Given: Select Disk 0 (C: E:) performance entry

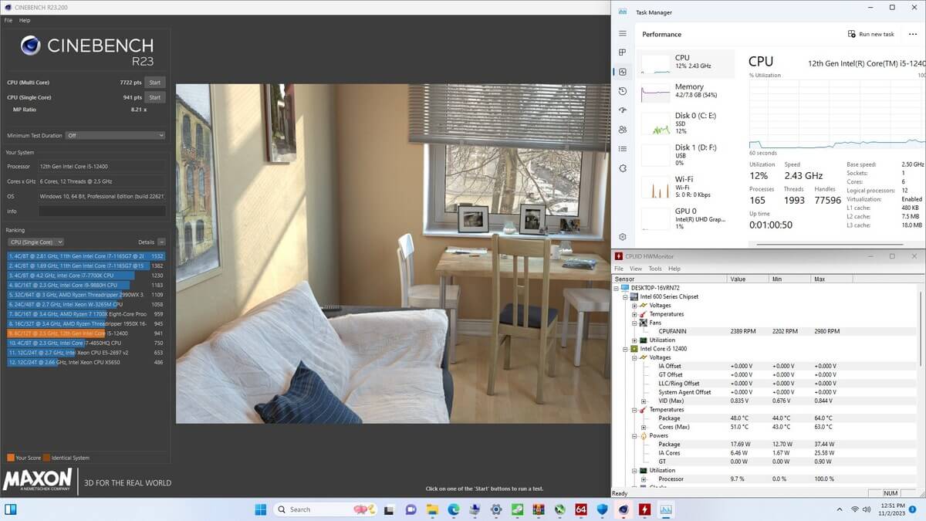Looking at the screenshot, I should click(x=686, y=123).
